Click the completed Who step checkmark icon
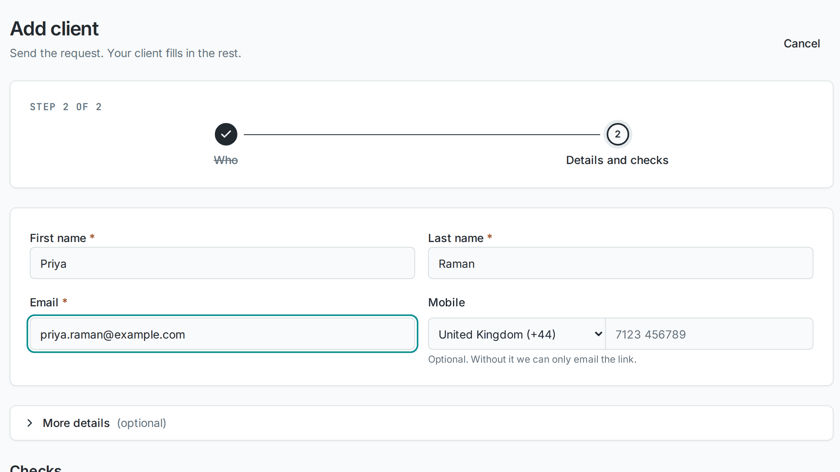Screen dimensions: 840x472 226,134
